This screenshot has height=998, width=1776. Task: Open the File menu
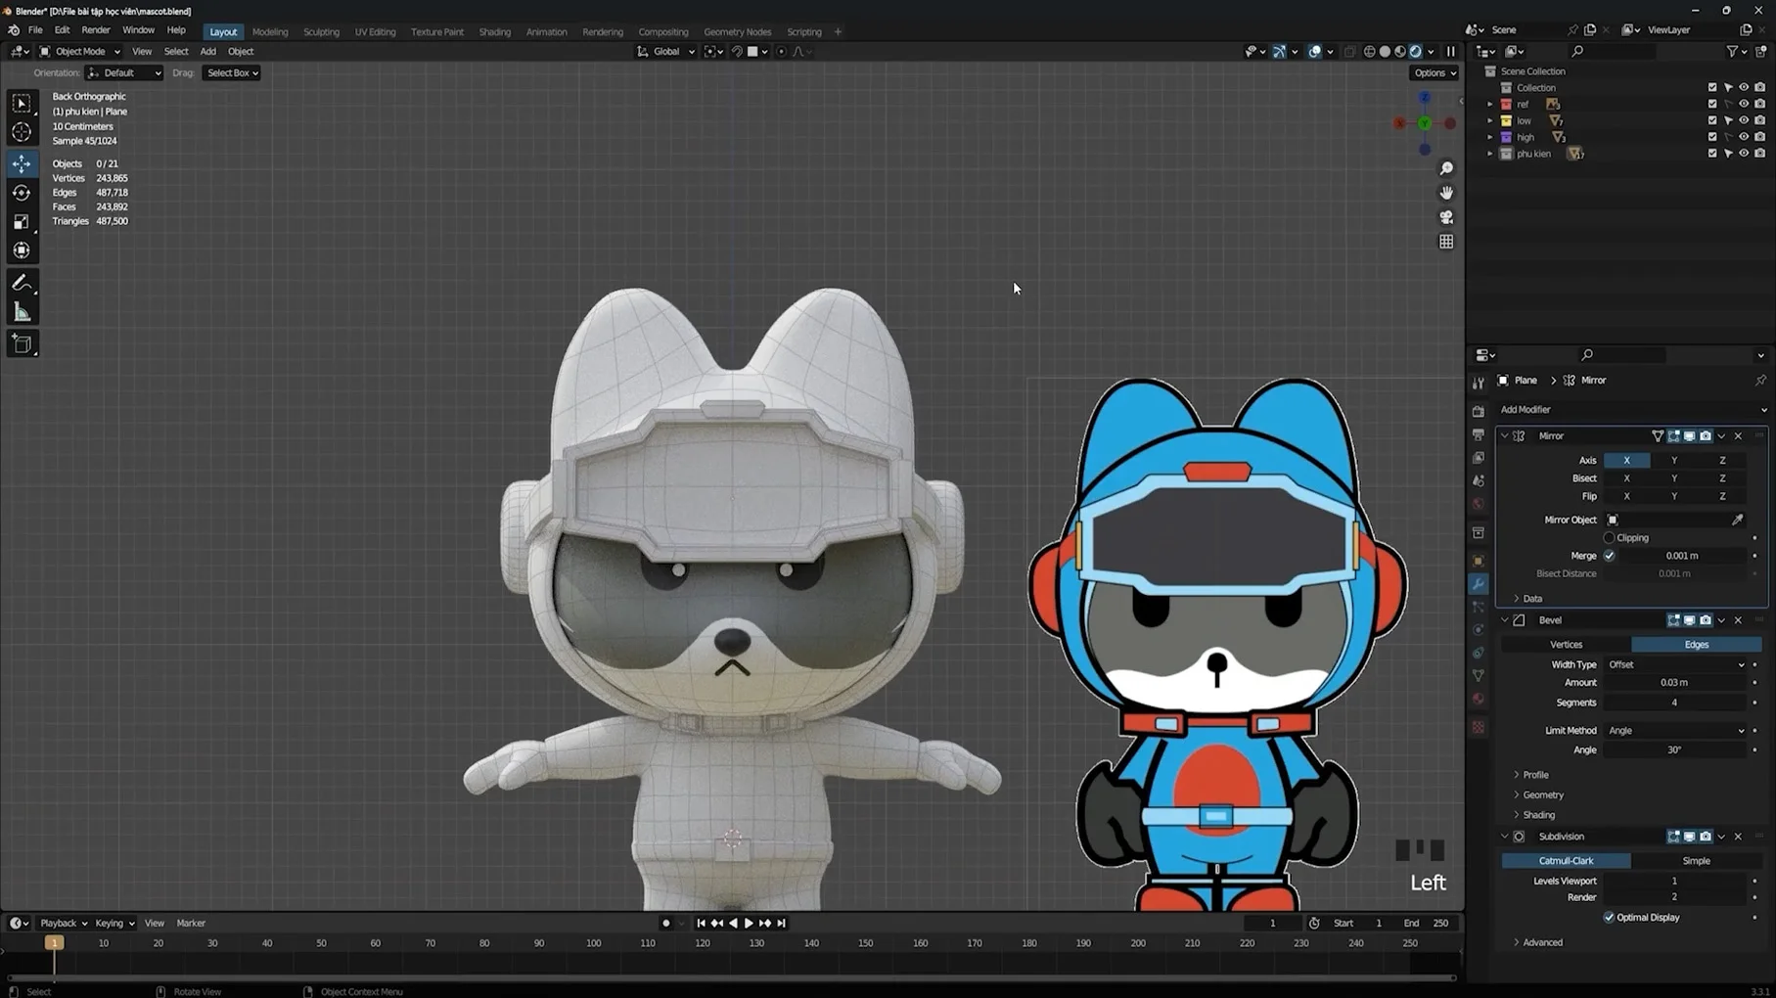pyautogui.click(x=35, y=30)
